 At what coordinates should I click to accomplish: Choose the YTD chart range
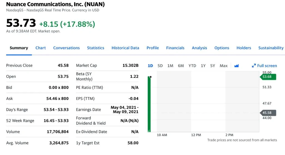pos(192,66)
